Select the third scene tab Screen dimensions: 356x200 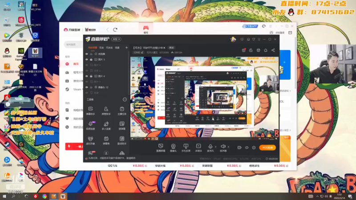(109, 48)
